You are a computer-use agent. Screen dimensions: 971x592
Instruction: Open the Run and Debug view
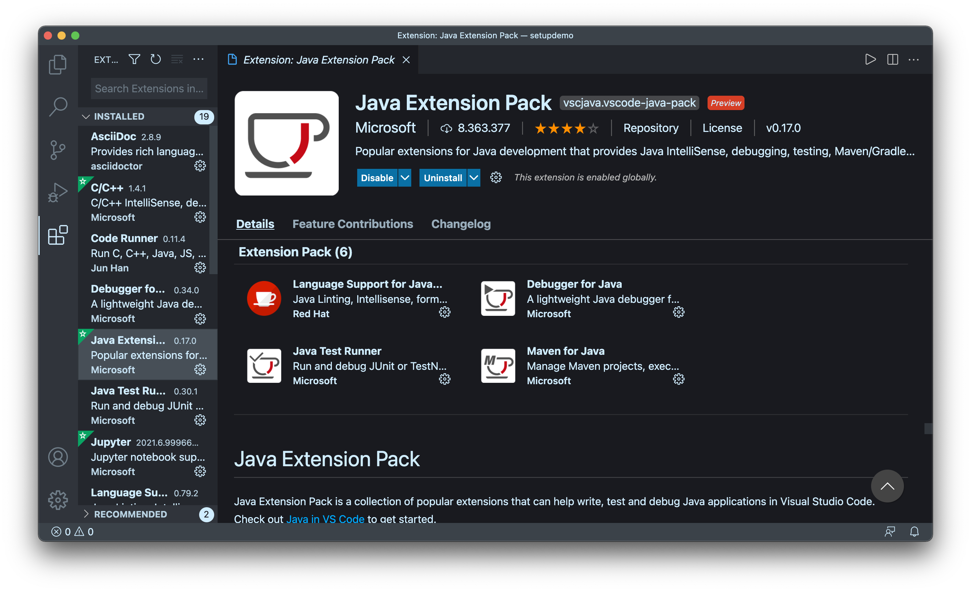point(58,192)
